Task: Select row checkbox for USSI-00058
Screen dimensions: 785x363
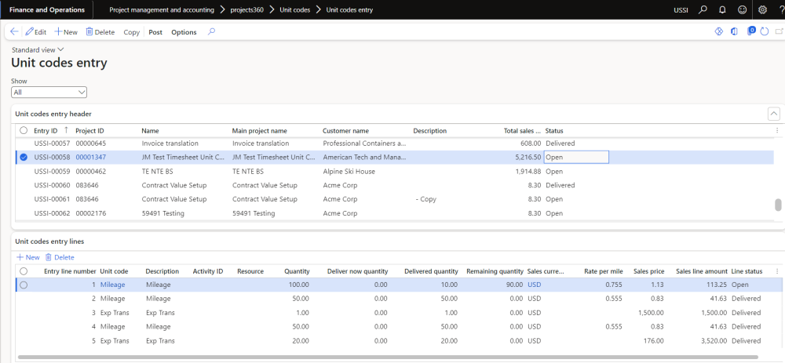Action: click(x=24, y=158)
